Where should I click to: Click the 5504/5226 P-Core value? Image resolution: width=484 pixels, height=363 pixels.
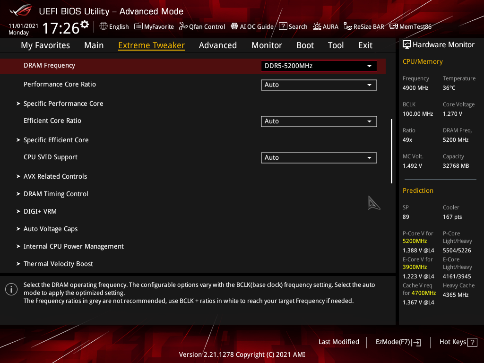coord(457,251)
